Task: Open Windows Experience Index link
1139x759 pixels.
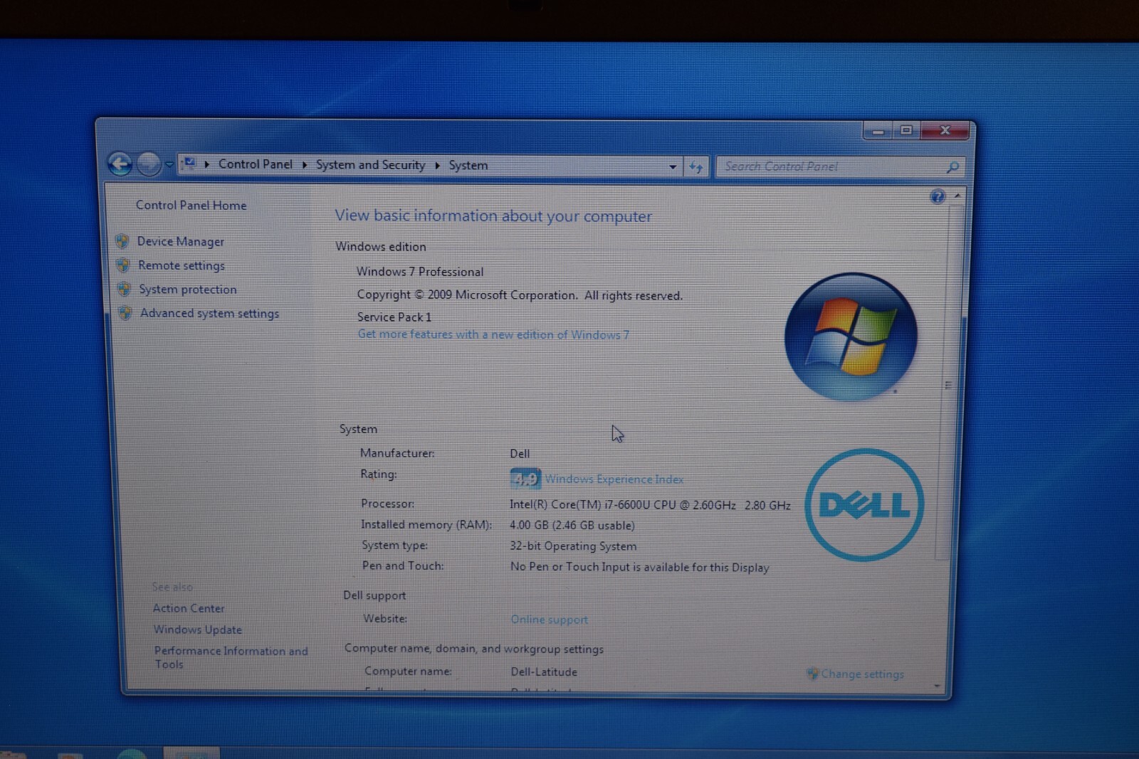Action: [614, 479]
